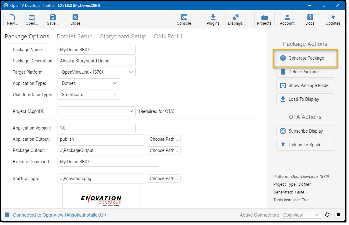The height and width of the screenshot is (225, 349).
Task: Focus the Package Description field
Action: [97, 61]
